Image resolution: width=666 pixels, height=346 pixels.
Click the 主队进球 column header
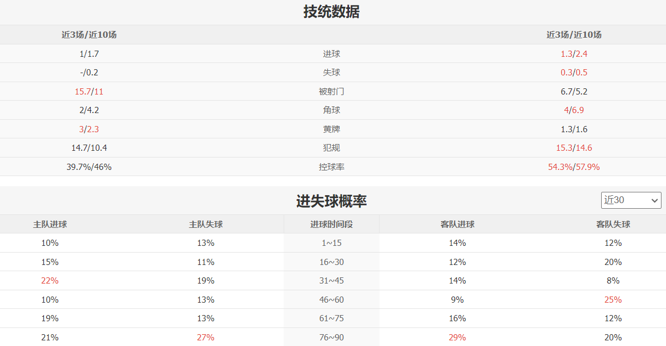pyautogui.click(x=50, y=224)
